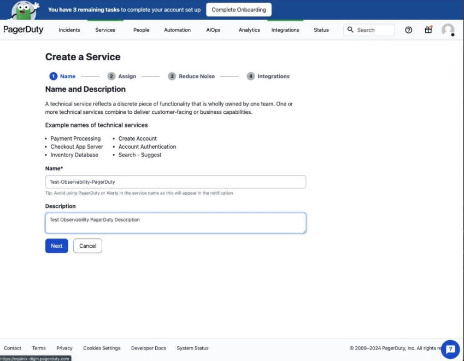Screen dimensions: 464x361
Task: Open the gift box what's new icon
Action: point(428,30)
